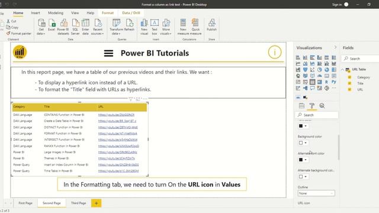Select the Donut chart visualization
This screenshot has width=379, height=213.
point(327,70)
